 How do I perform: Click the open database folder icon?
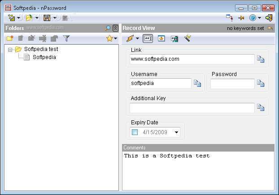pos(29,18)
